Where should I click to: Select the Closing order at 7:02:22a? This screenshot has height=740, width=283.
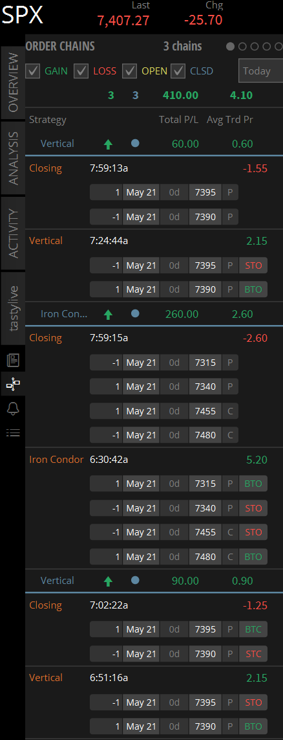(154, 605)
